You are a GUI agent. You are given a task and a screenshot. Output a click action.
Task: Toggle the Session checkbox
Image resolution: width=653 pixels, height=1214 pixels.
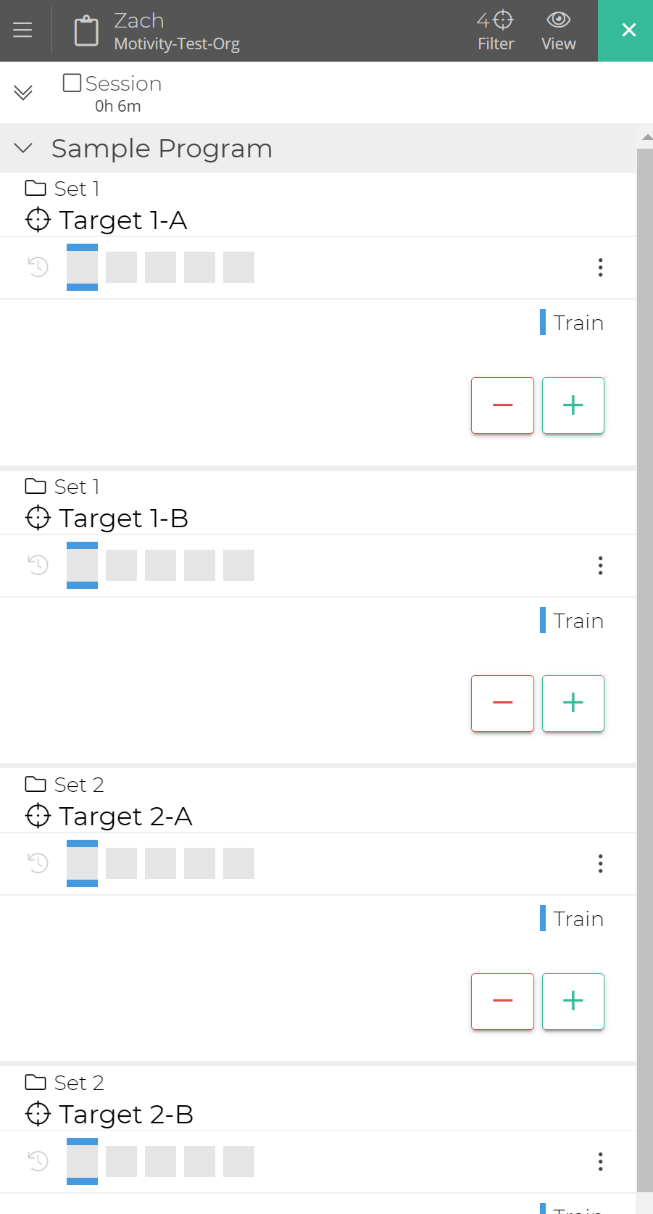(x=72, y=83)
